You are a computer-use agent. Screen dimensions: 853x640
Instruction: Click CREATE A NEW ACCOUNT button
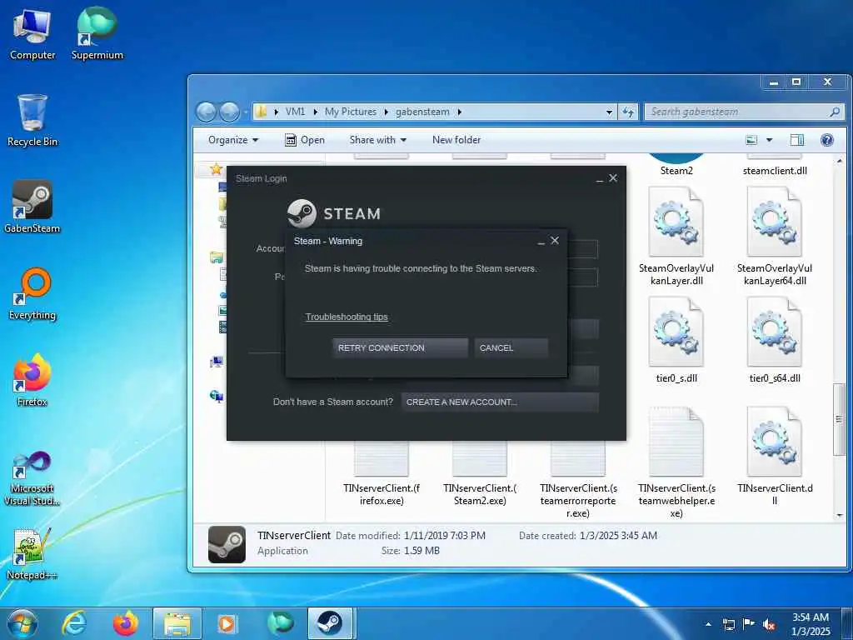[500, 402]
